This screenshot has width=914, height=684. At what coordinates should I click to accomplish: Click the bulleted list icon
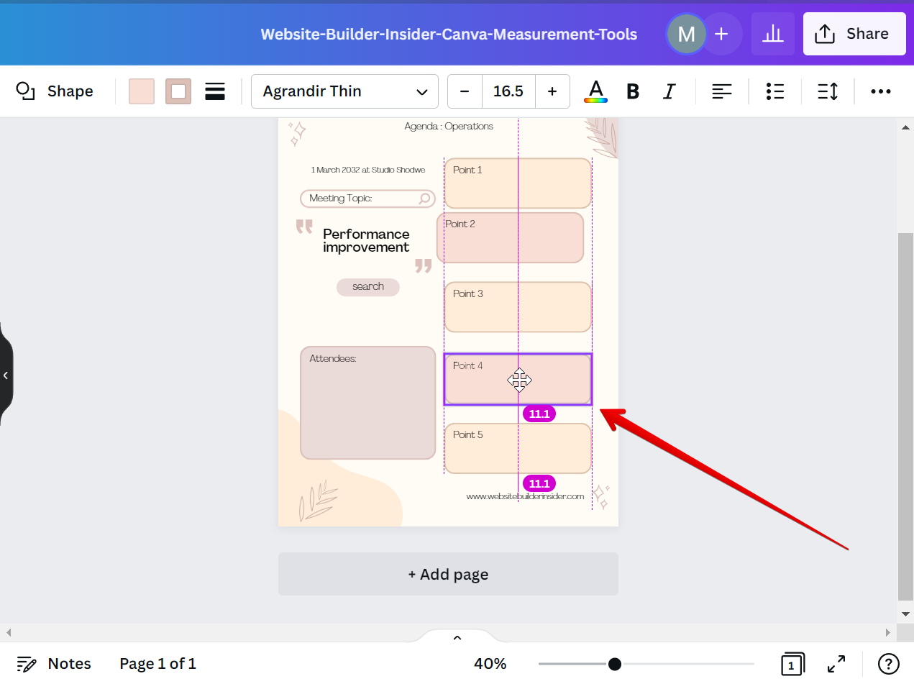coord(774,91)
